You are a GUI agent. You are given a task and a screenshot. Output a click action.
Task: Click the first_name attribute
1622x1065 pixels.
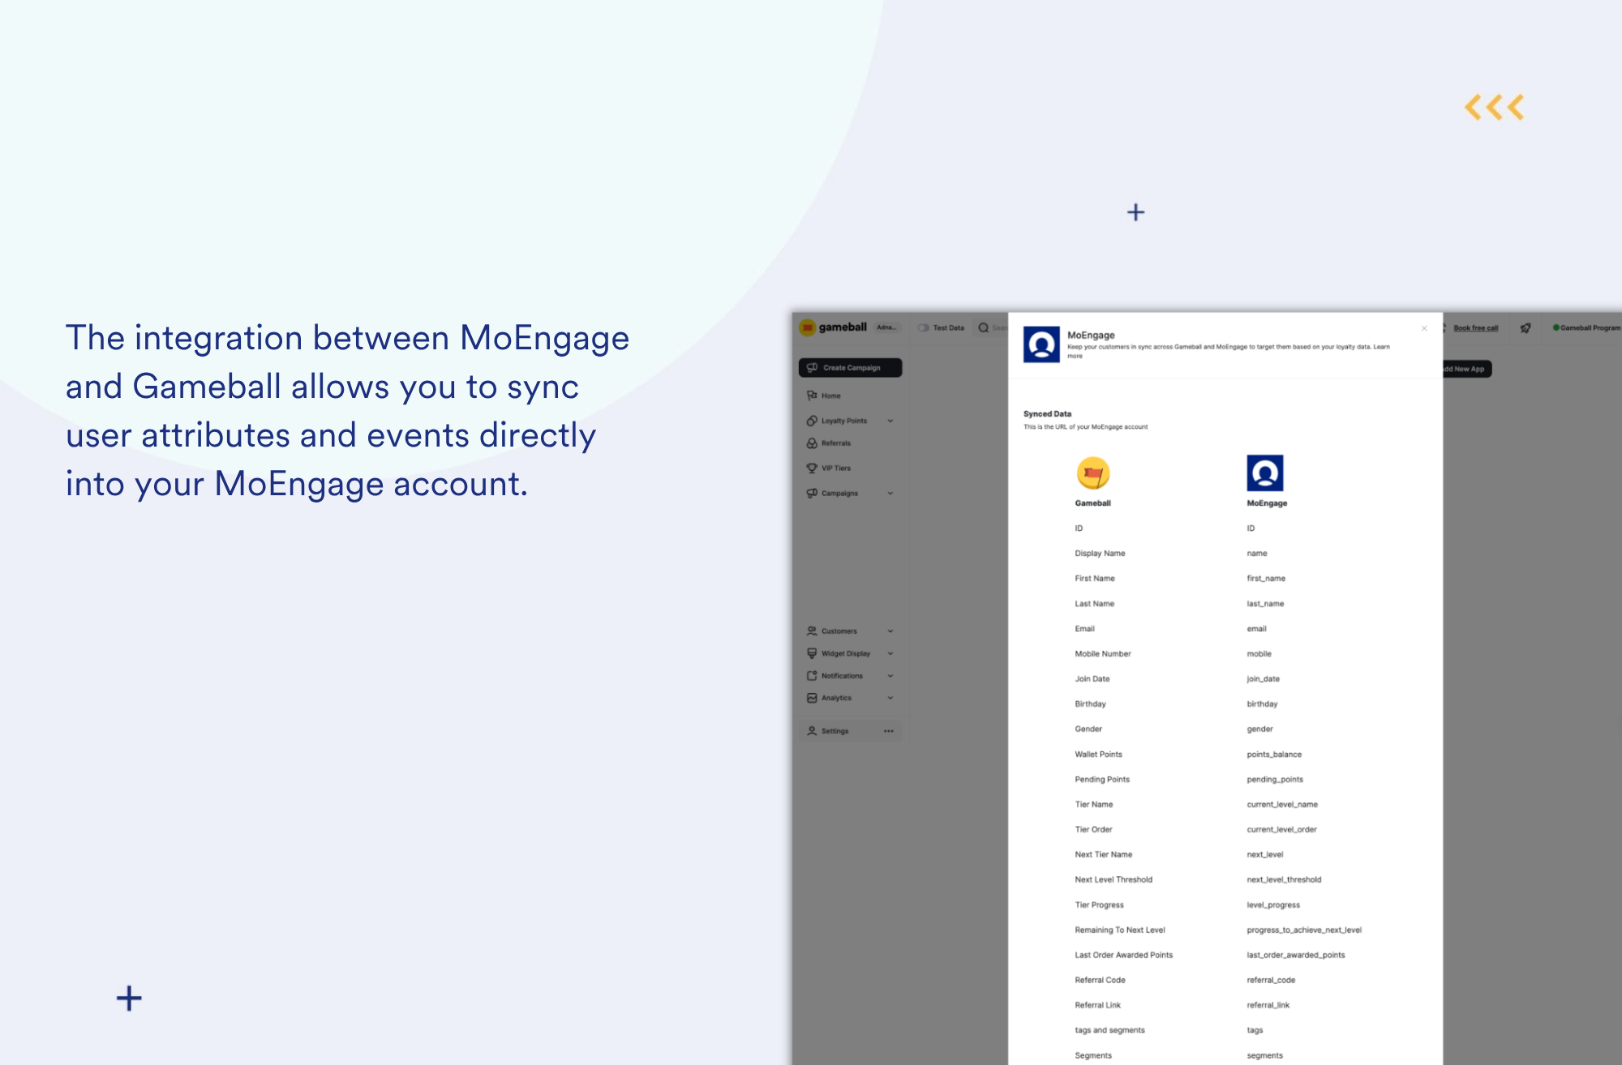[1266, 579]
